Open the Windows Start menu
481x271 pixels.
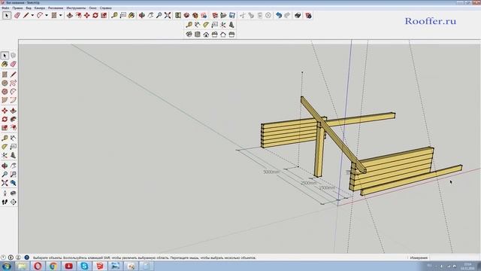(6, 266)
